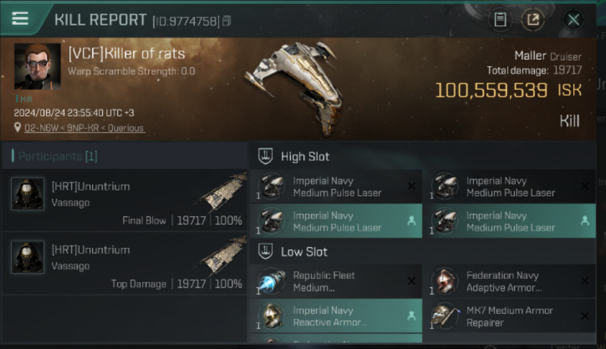Open Federation Navy Adaptive Armor module
Viewport: 606px width, 349px height.
pyautogui.click(x=504, y=282)
